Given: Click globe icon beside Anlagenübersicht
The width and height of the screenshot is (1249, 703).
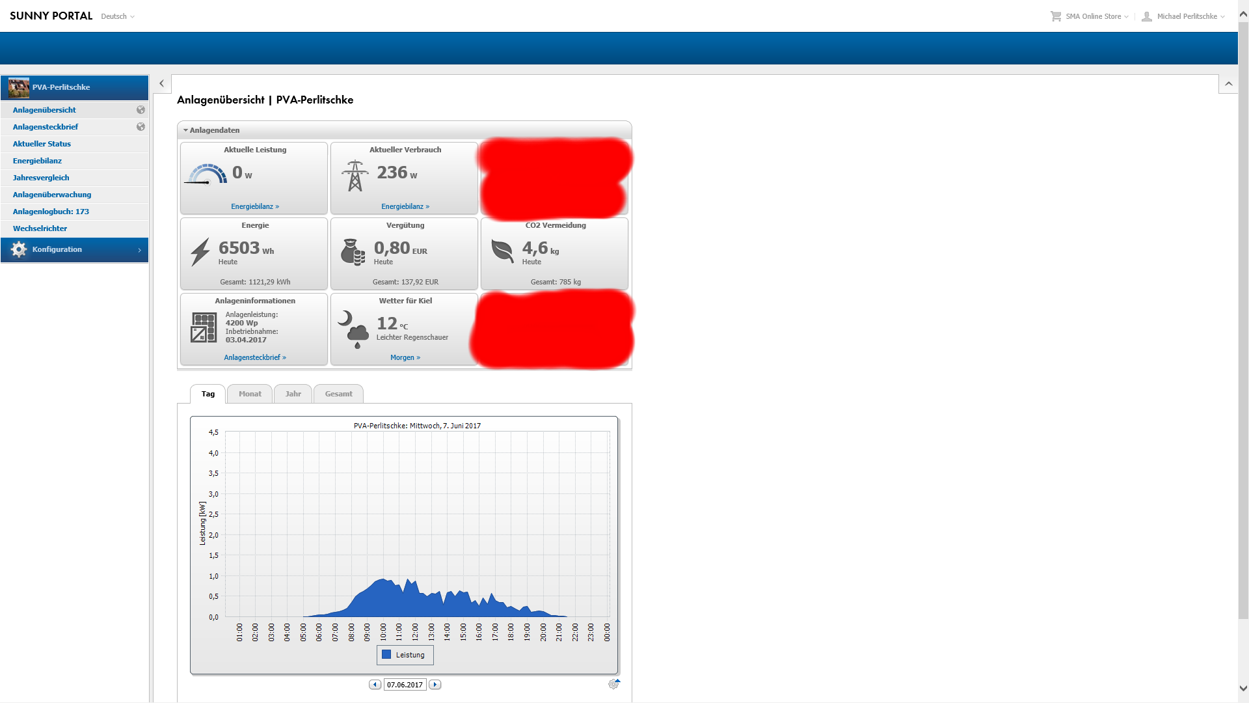Looking at the screenshot, I should (141, 110).
